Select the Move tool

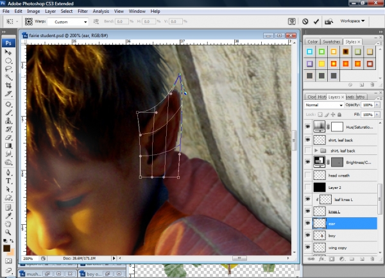click(8, 53)
